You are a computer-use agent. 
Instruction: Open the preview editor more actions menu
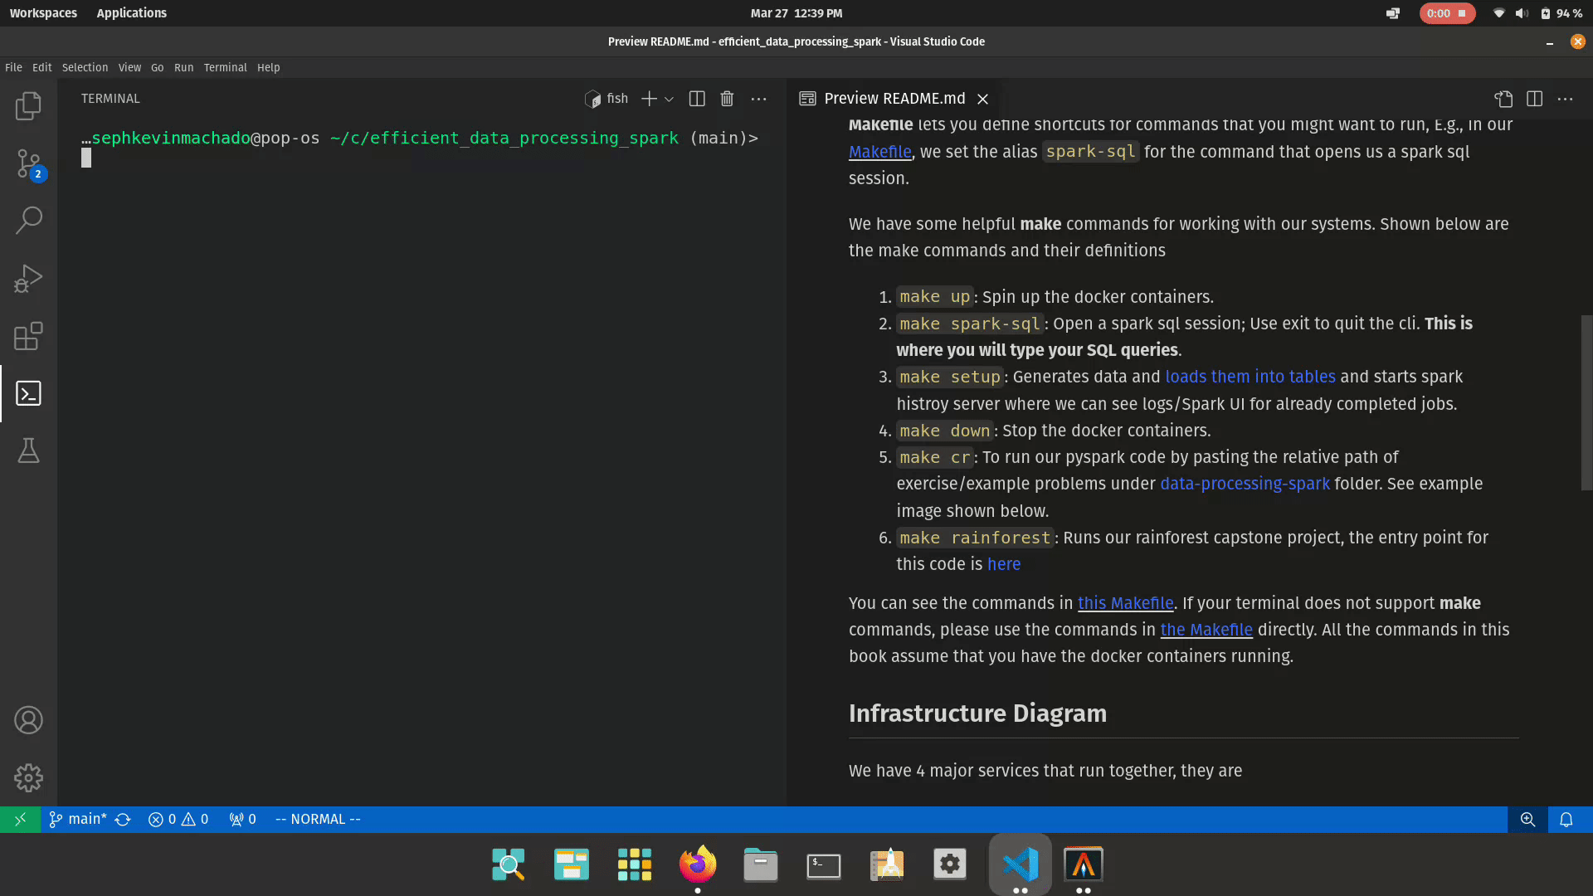click(1565, 99)
